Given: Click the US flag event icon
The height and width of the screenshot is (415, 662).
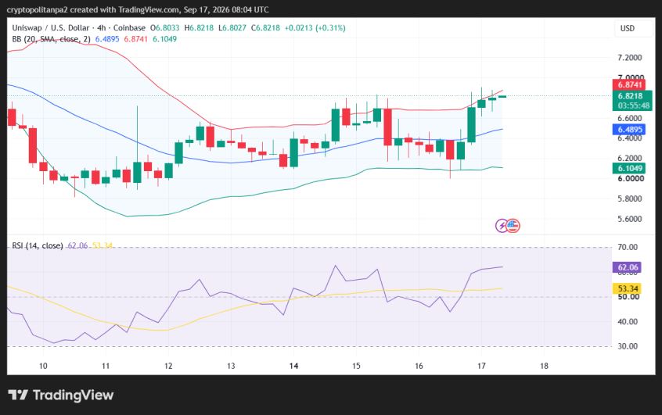Looking at the screenshot, I should [513, 226].
